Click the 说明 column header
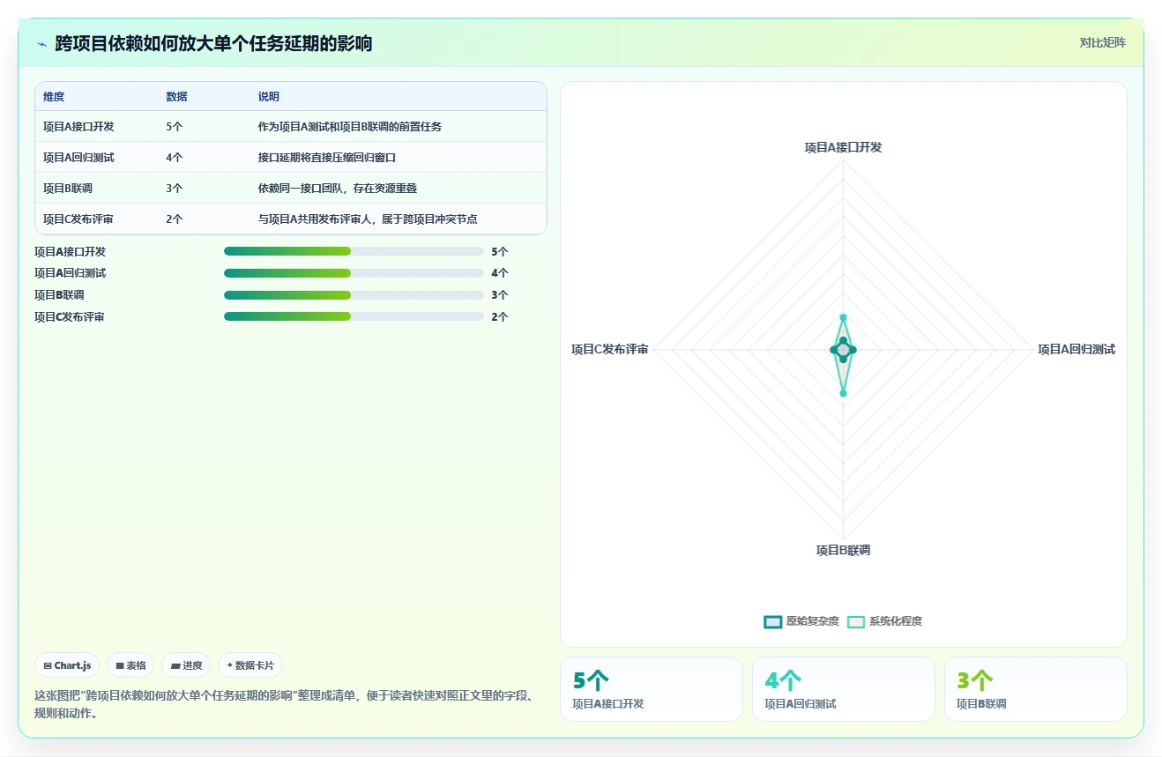 click(x=269, y=97)
